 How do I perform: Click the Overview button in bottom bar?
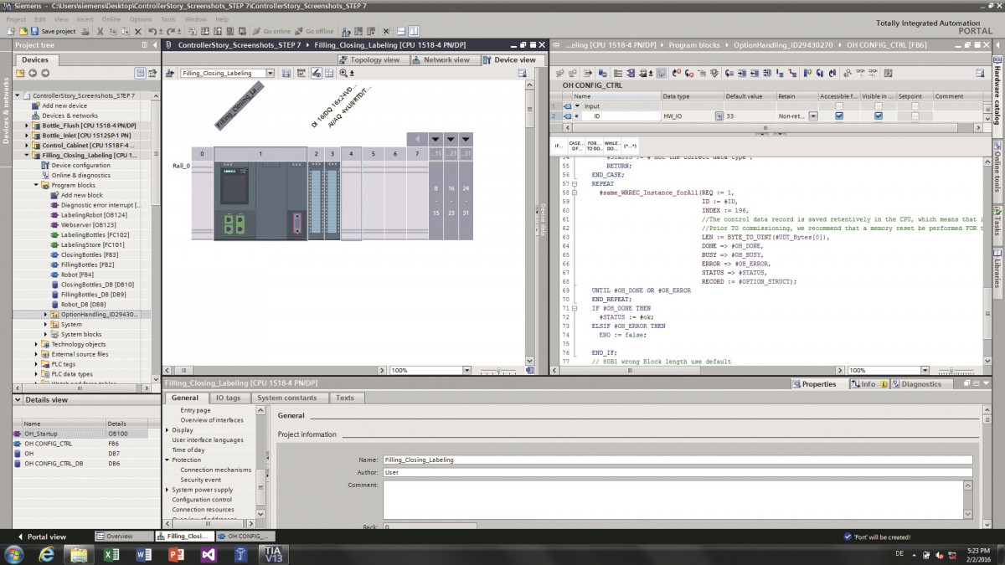(125, 537)
